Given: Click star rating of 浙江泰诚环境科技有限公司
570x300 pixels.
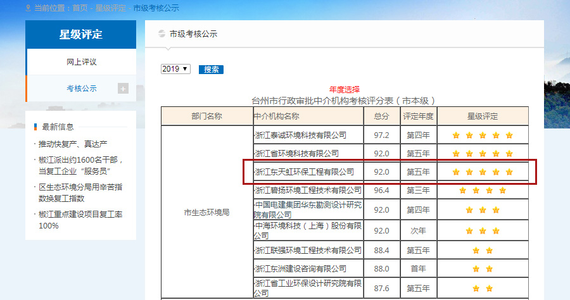Looking at the screenshot, I should click(483, 135).
